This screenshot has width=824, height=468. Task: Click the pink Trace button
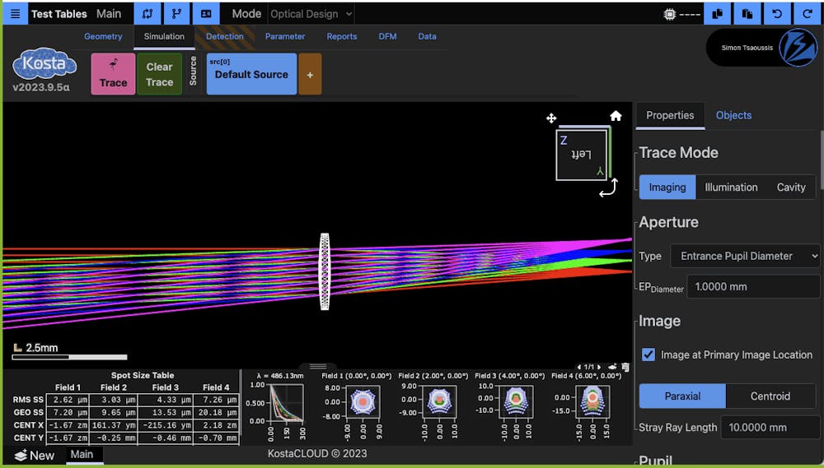113,74
